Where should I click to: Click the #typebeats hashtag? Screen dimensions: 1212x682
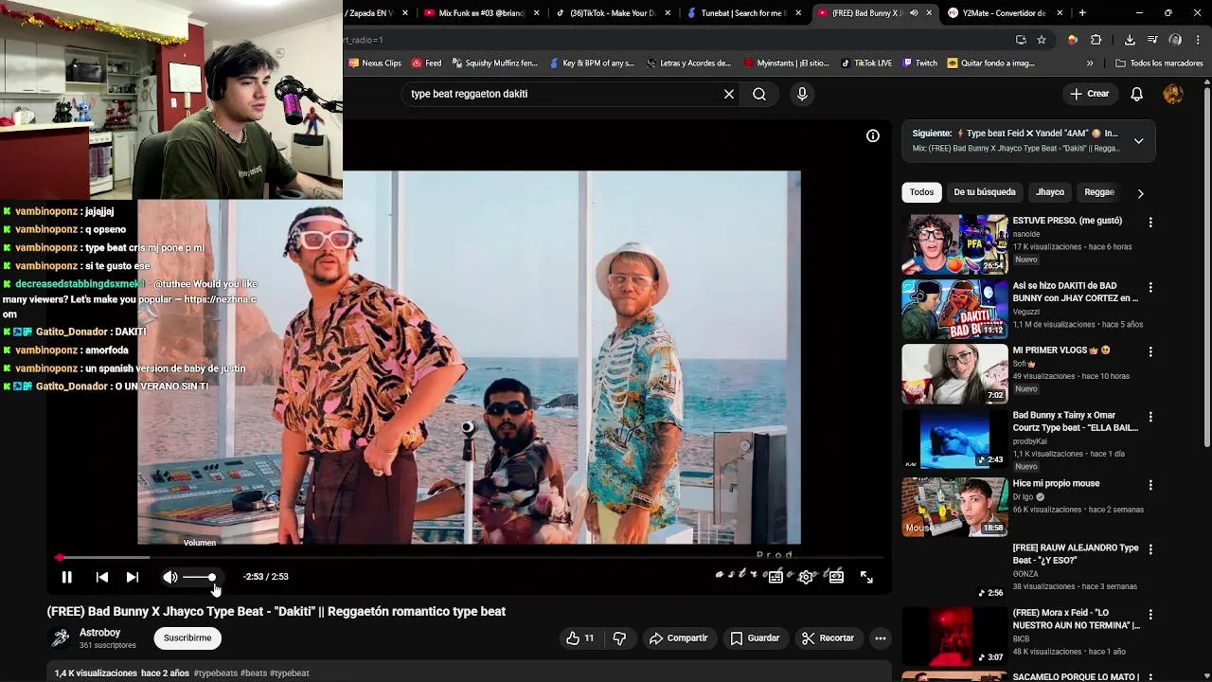click(x=216, y=673)
